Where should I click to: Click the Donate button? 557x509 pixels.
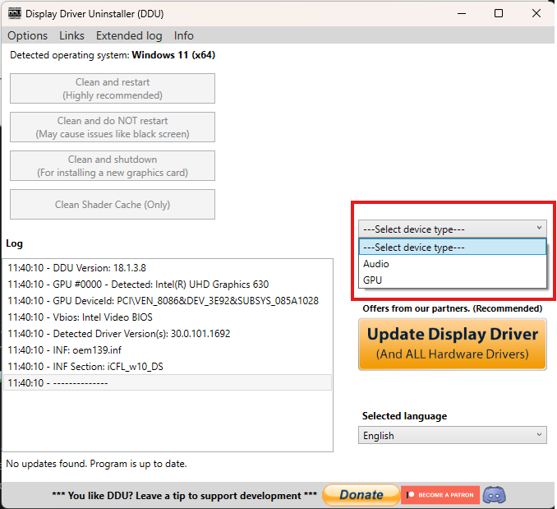click(361, 495)
